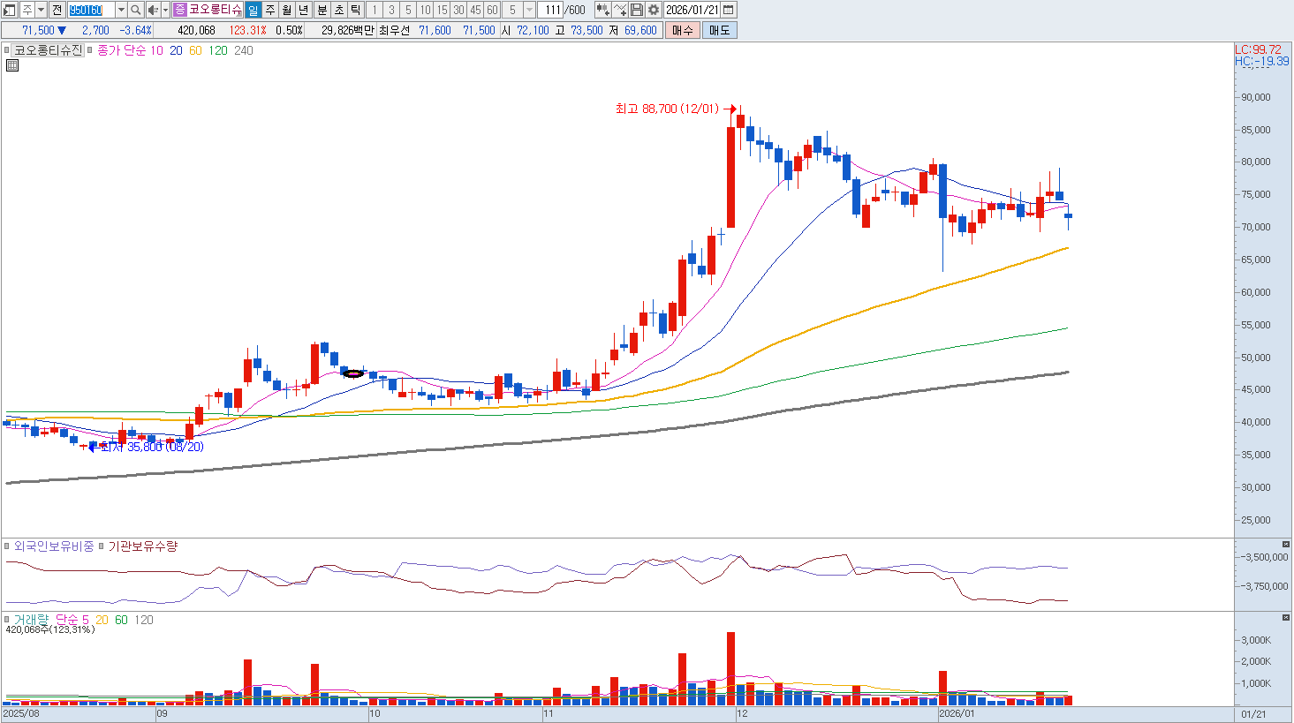This screenshot has width=1294, height=723.
Task: Open the stock code dropdown arrow
Action: (x=121, y=10)
